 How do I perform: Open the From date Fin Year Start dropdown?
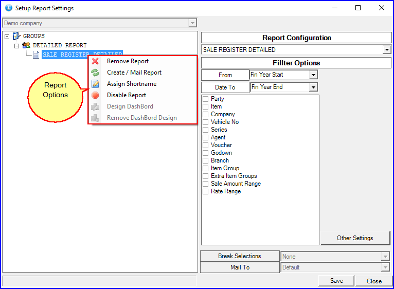pos(313,75)
